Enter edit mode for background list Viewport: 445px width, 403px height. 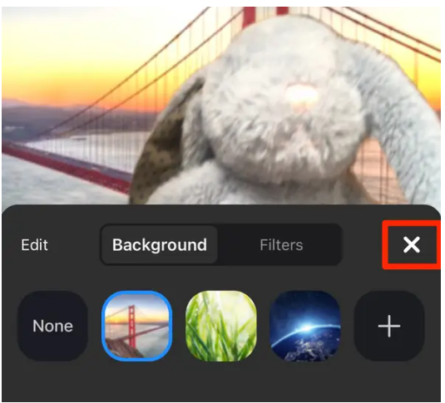coord(34,245)
